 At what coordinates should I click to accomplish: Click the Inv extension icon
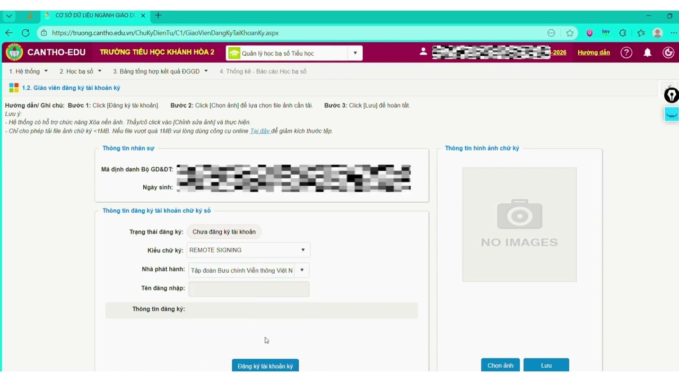pos(606,32)
